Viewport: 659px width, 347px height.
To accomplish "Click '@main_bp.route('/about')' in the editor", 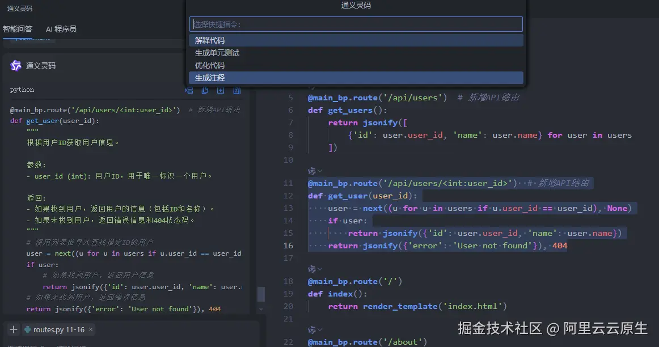I will [367, 342].
